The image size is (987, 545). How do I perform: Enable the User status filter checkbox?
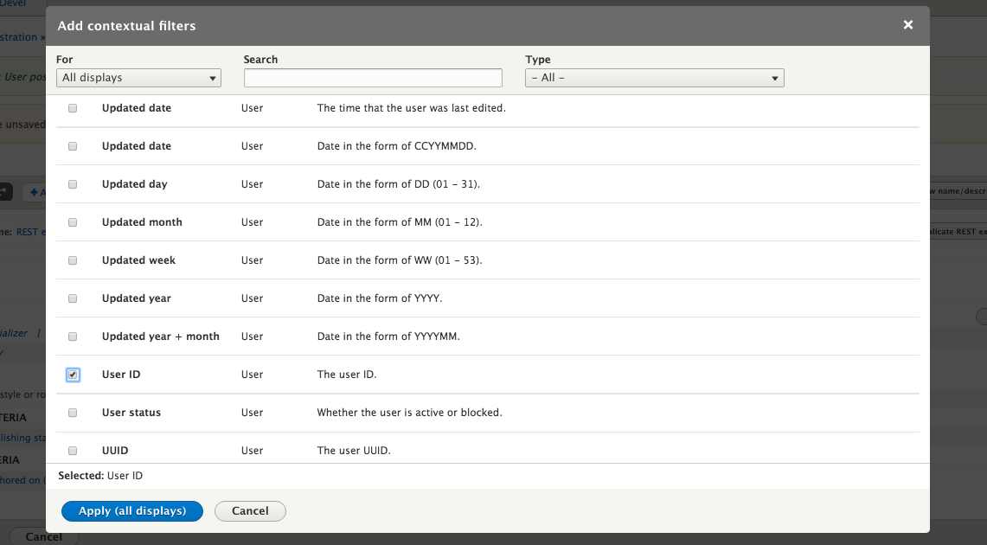coord(73,413)
